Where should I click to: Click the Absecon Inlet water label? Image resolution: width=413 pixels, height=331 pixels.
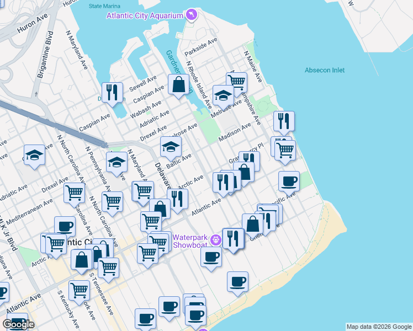tap(325, 70)
